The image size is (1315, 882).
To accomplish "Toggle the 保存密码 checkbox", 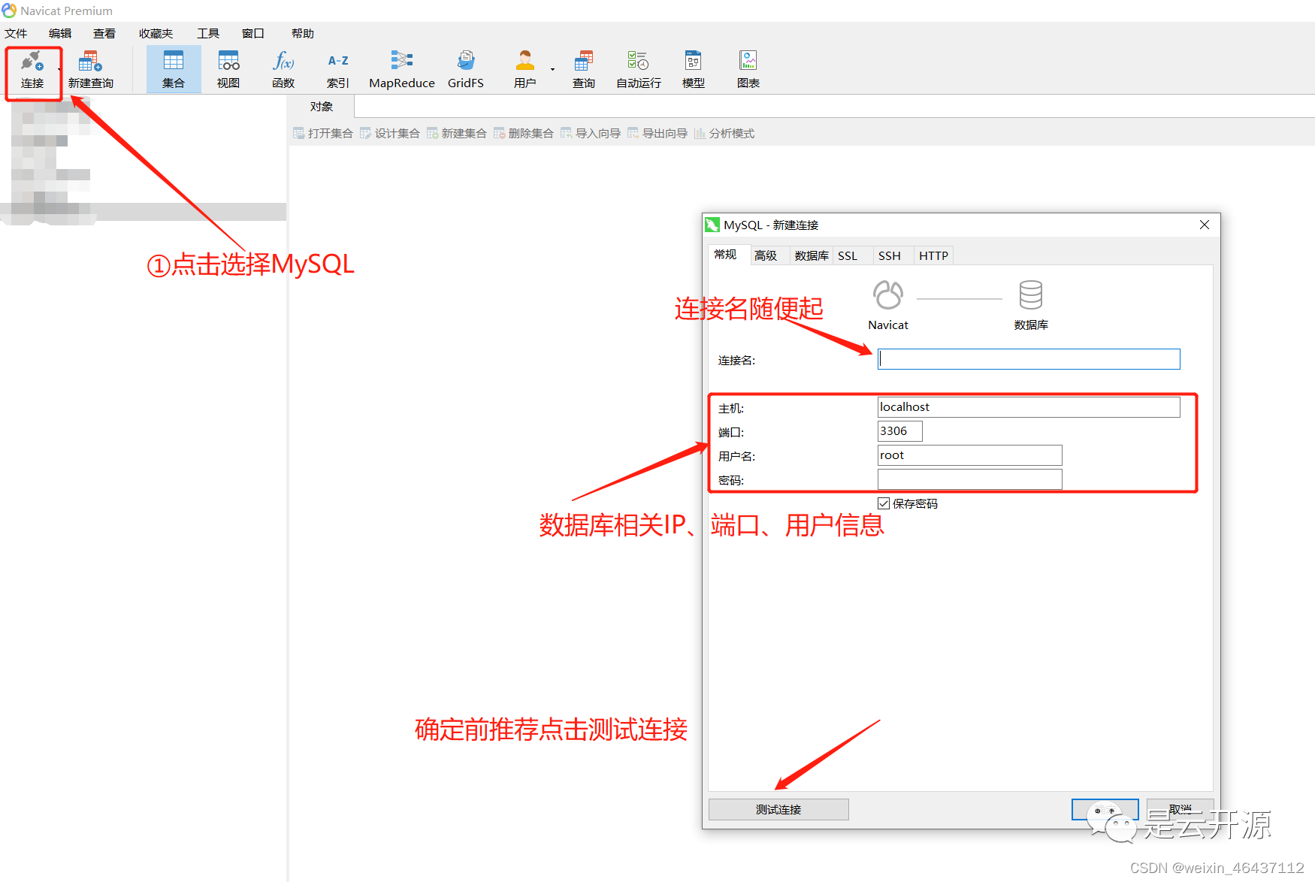I will (884, 503).
